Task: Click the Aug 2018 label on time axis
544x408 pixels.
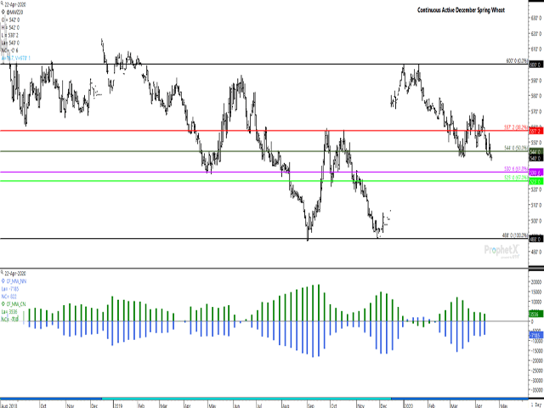Action: (x=9, y=405)
